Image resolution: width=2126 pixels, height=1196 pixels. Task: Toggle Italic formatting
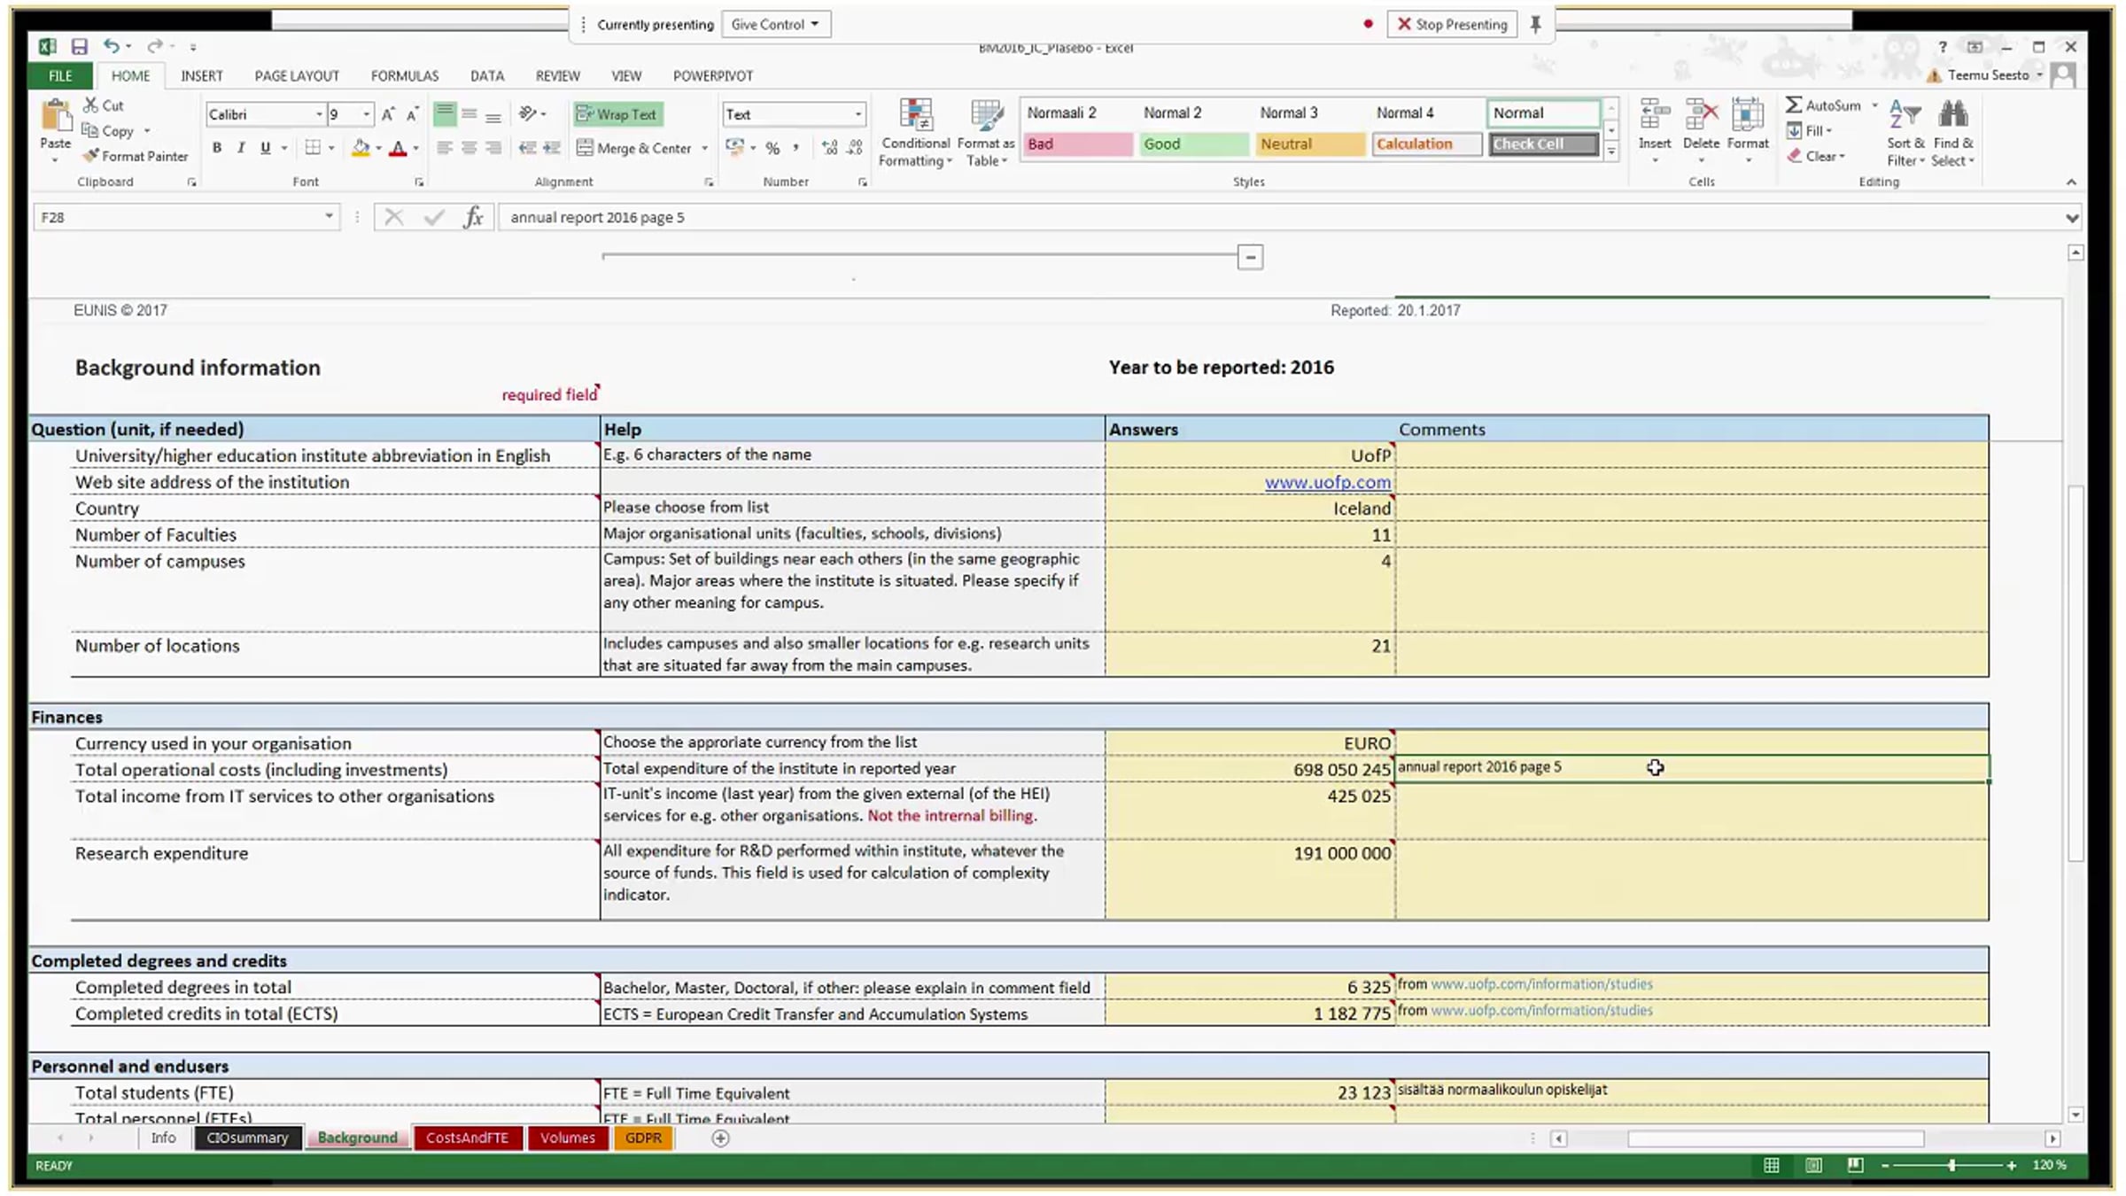(x=241, y=148)
